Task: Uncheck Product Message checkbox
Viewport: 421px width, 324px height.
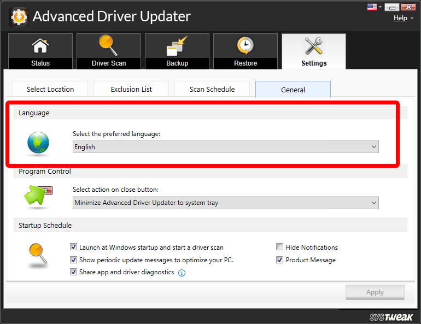Action: tap(279, 260)
